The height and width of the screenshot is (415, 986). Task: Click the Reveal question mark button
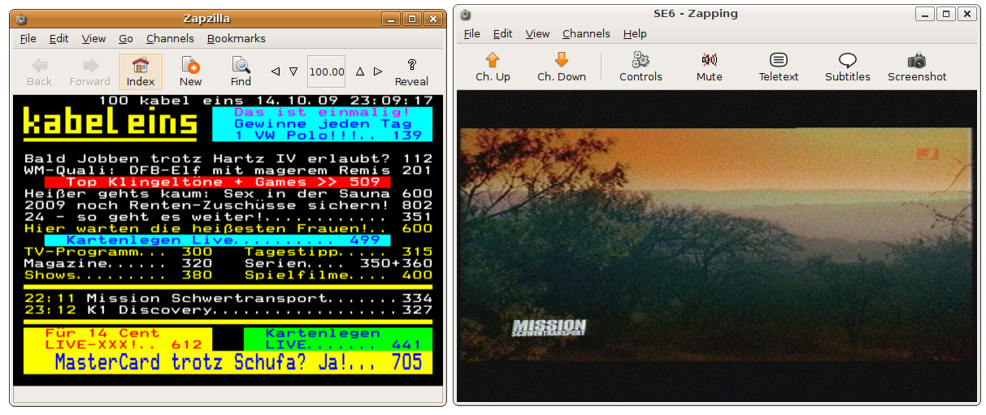point(412,71)
